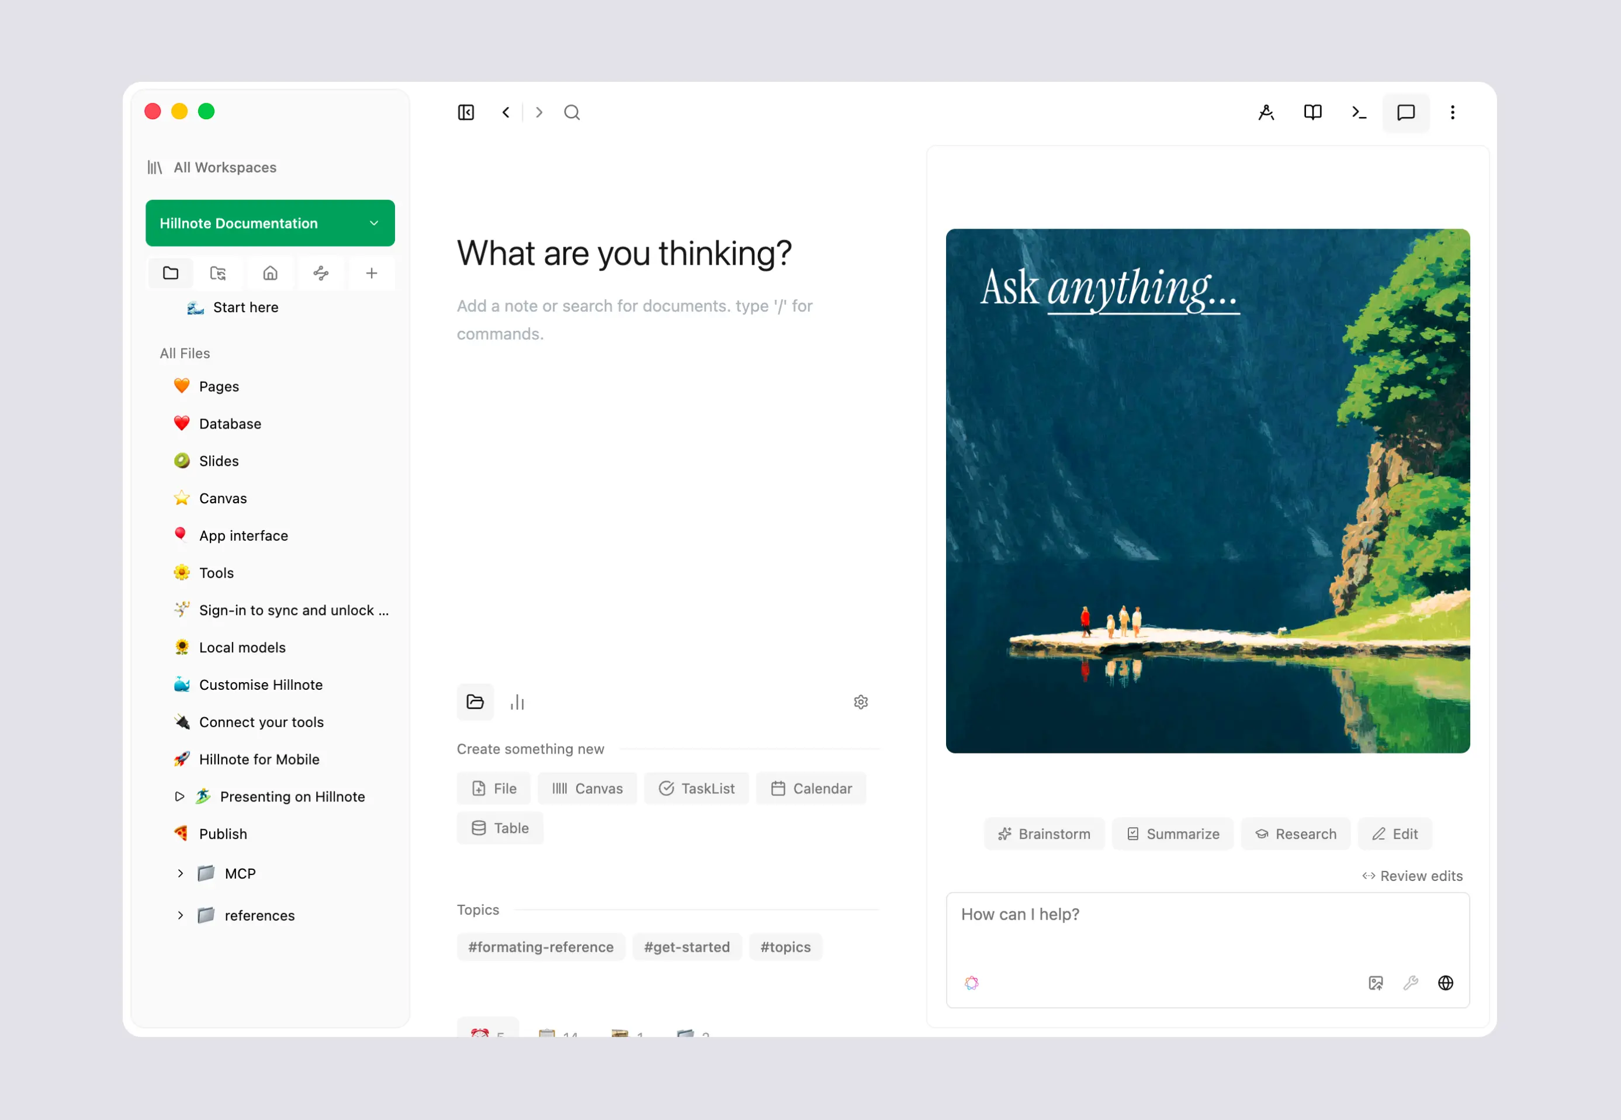
Task: Open Hillnote Documentation workspace dropdown
Action: [270, 223]
